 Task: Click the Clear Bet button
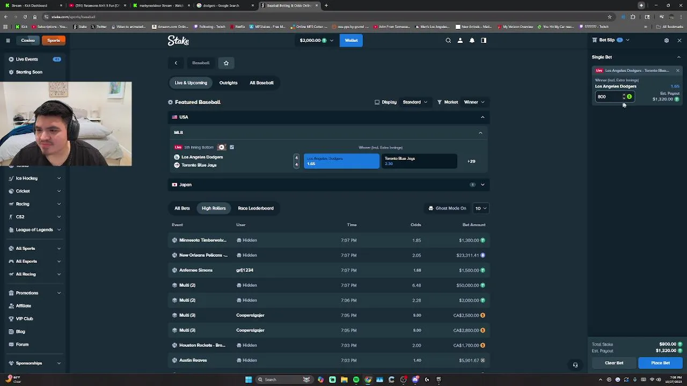(614, 363)
